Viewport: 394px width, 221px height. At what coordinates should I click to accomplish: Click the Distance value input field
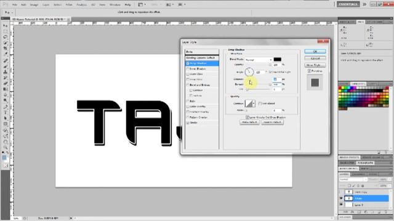[277, 79]
